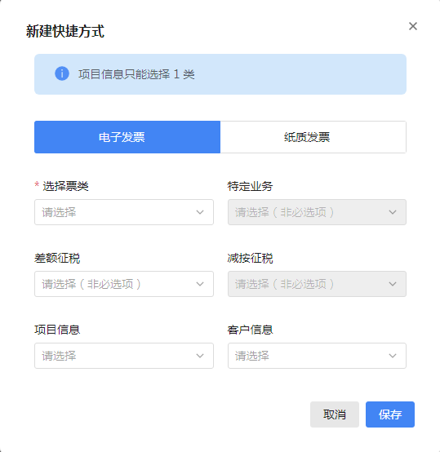Click the 新建快捷方式 dialog title
This screenshot has width=440, height=452.
pos(64,31)
